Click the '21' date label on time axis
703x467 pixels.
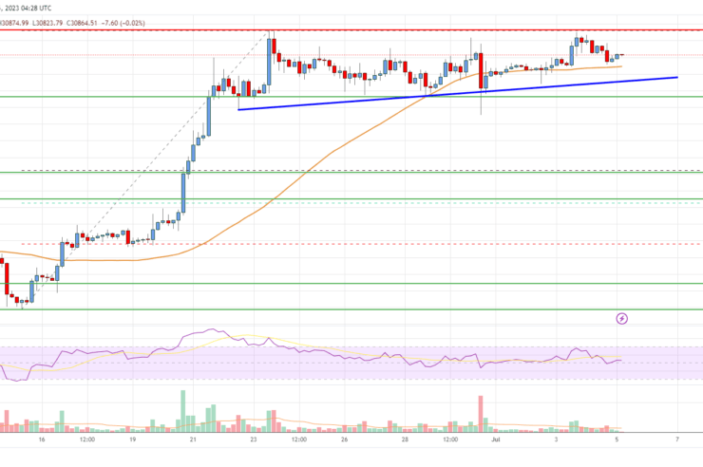click(193, 439)
